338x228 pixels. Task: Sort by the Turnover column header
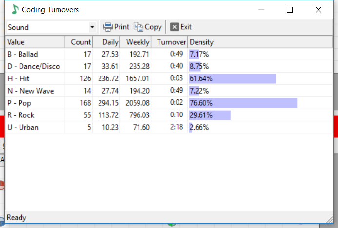point(169,42)
